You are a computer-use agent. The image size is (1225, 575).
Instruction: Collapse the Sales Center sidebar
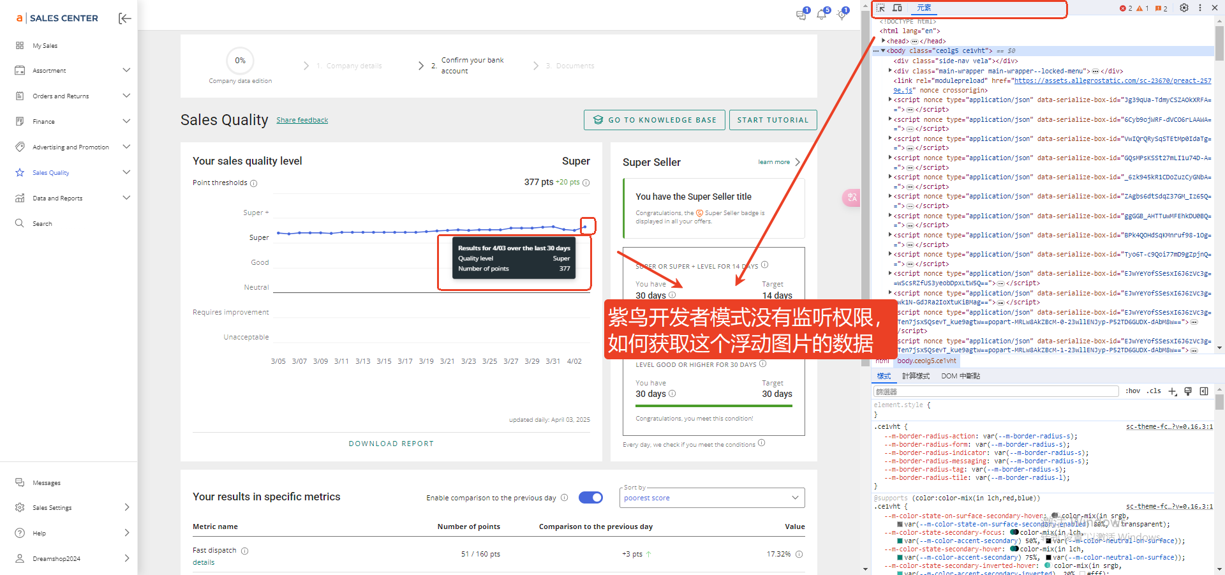pos(125,19)
